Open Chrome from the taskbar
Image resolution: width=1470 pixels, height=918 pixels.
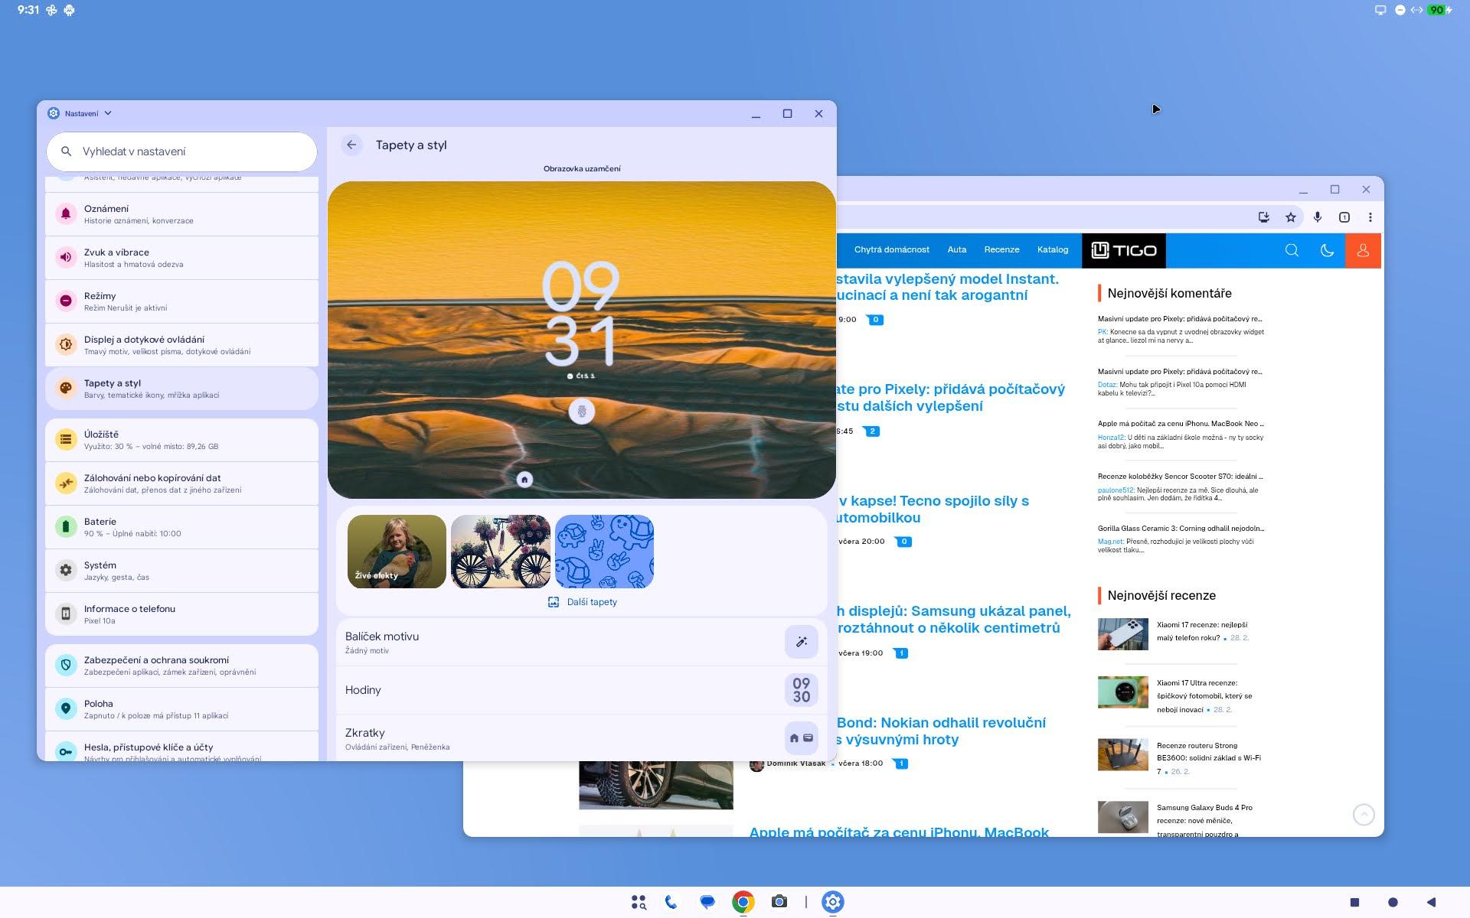point(743,902)
